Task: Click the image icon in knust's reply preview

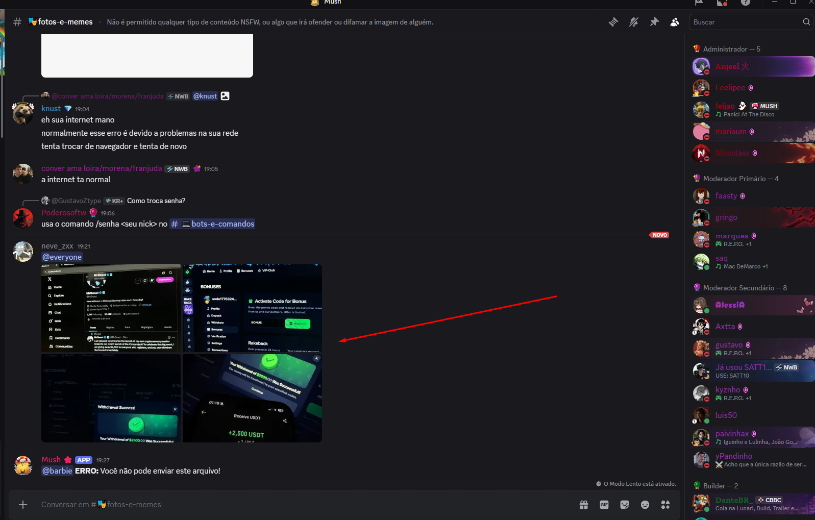Action: tap(225, 96)
